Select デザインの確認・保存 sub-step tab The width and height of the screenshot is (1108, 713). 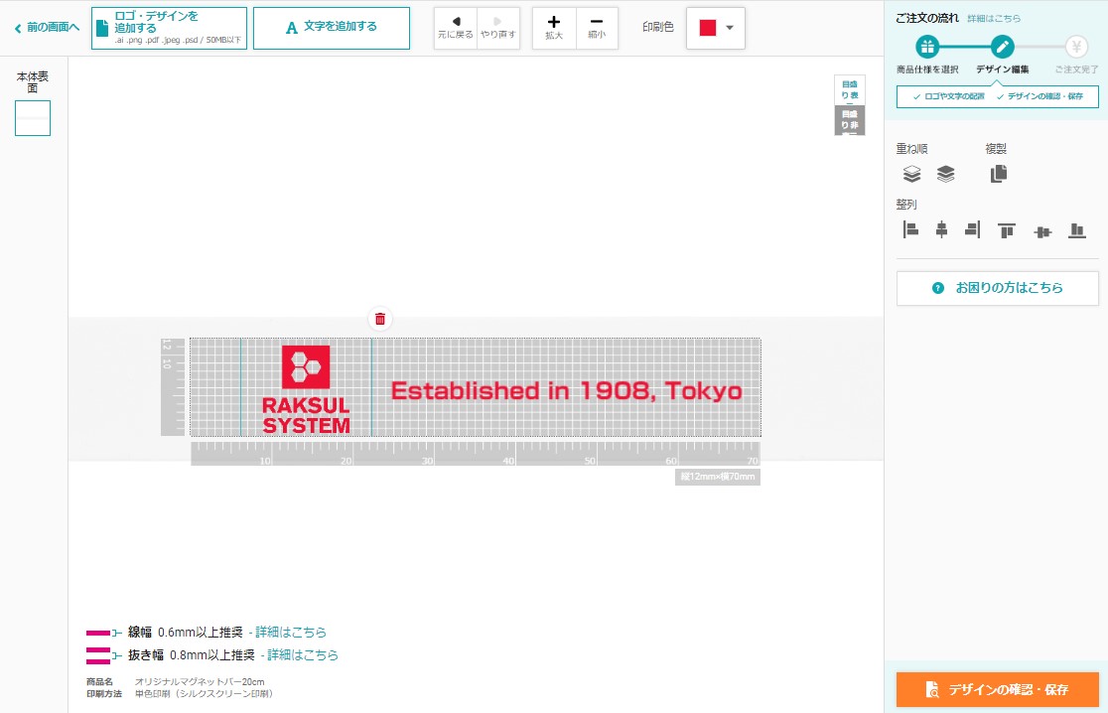1039,96
